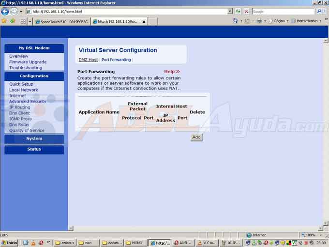This screenshot has height=247, width=329.
Task: Click the RSS feeds icon
Action: click(247, 21)
